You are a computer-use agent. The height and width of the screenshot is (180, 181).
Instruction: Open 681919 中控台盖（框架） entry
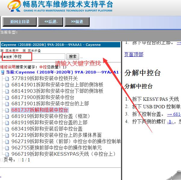tap(51, 116)
